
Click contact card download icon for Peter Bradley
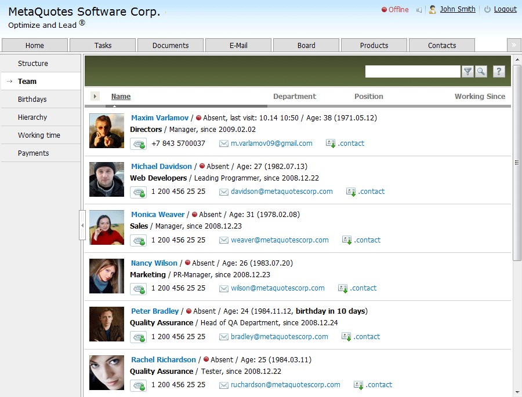click(346, 337)
